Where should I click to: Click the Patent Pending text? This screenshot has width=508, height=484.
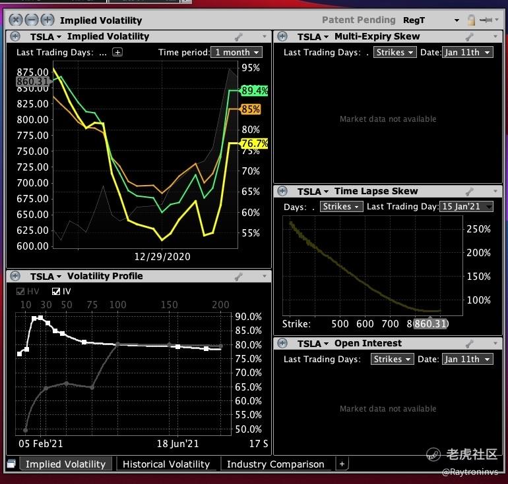[x=359, y=20]
